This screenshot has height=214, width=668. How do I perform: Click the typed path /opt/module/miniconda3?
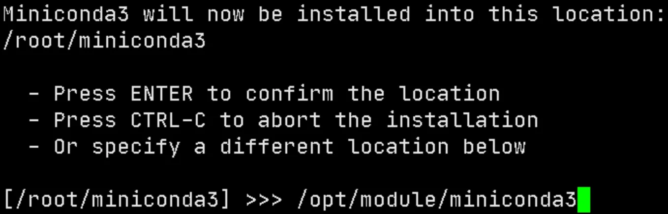(x=437, y=200)
